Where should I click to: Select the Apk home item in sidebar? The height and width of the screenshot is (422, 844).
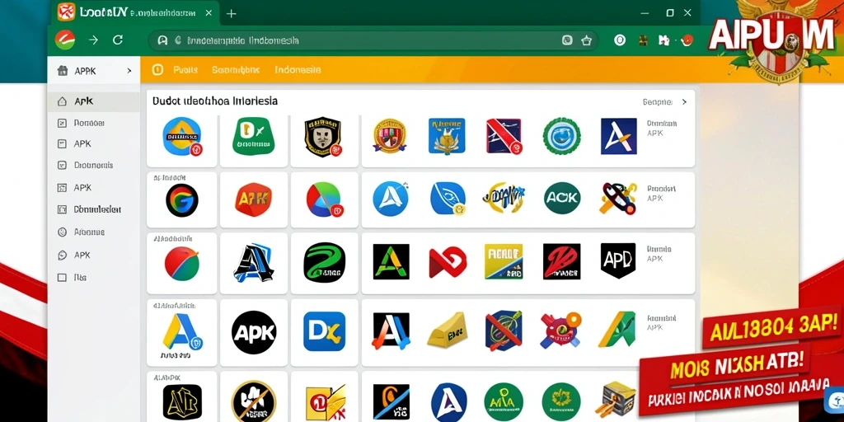tap(94, 101)
